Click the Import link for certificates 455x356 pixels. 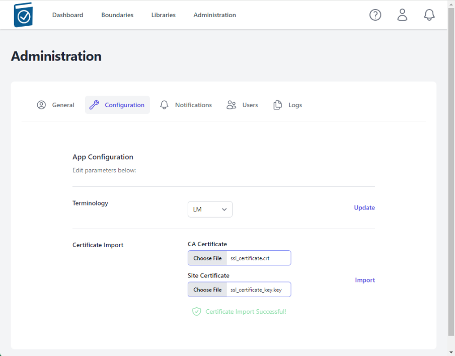point(365,280)
